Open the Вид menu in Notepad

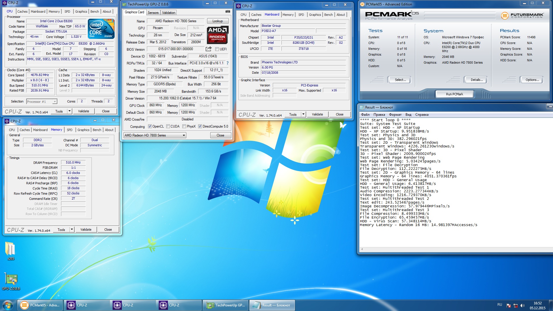click(408, 115)
